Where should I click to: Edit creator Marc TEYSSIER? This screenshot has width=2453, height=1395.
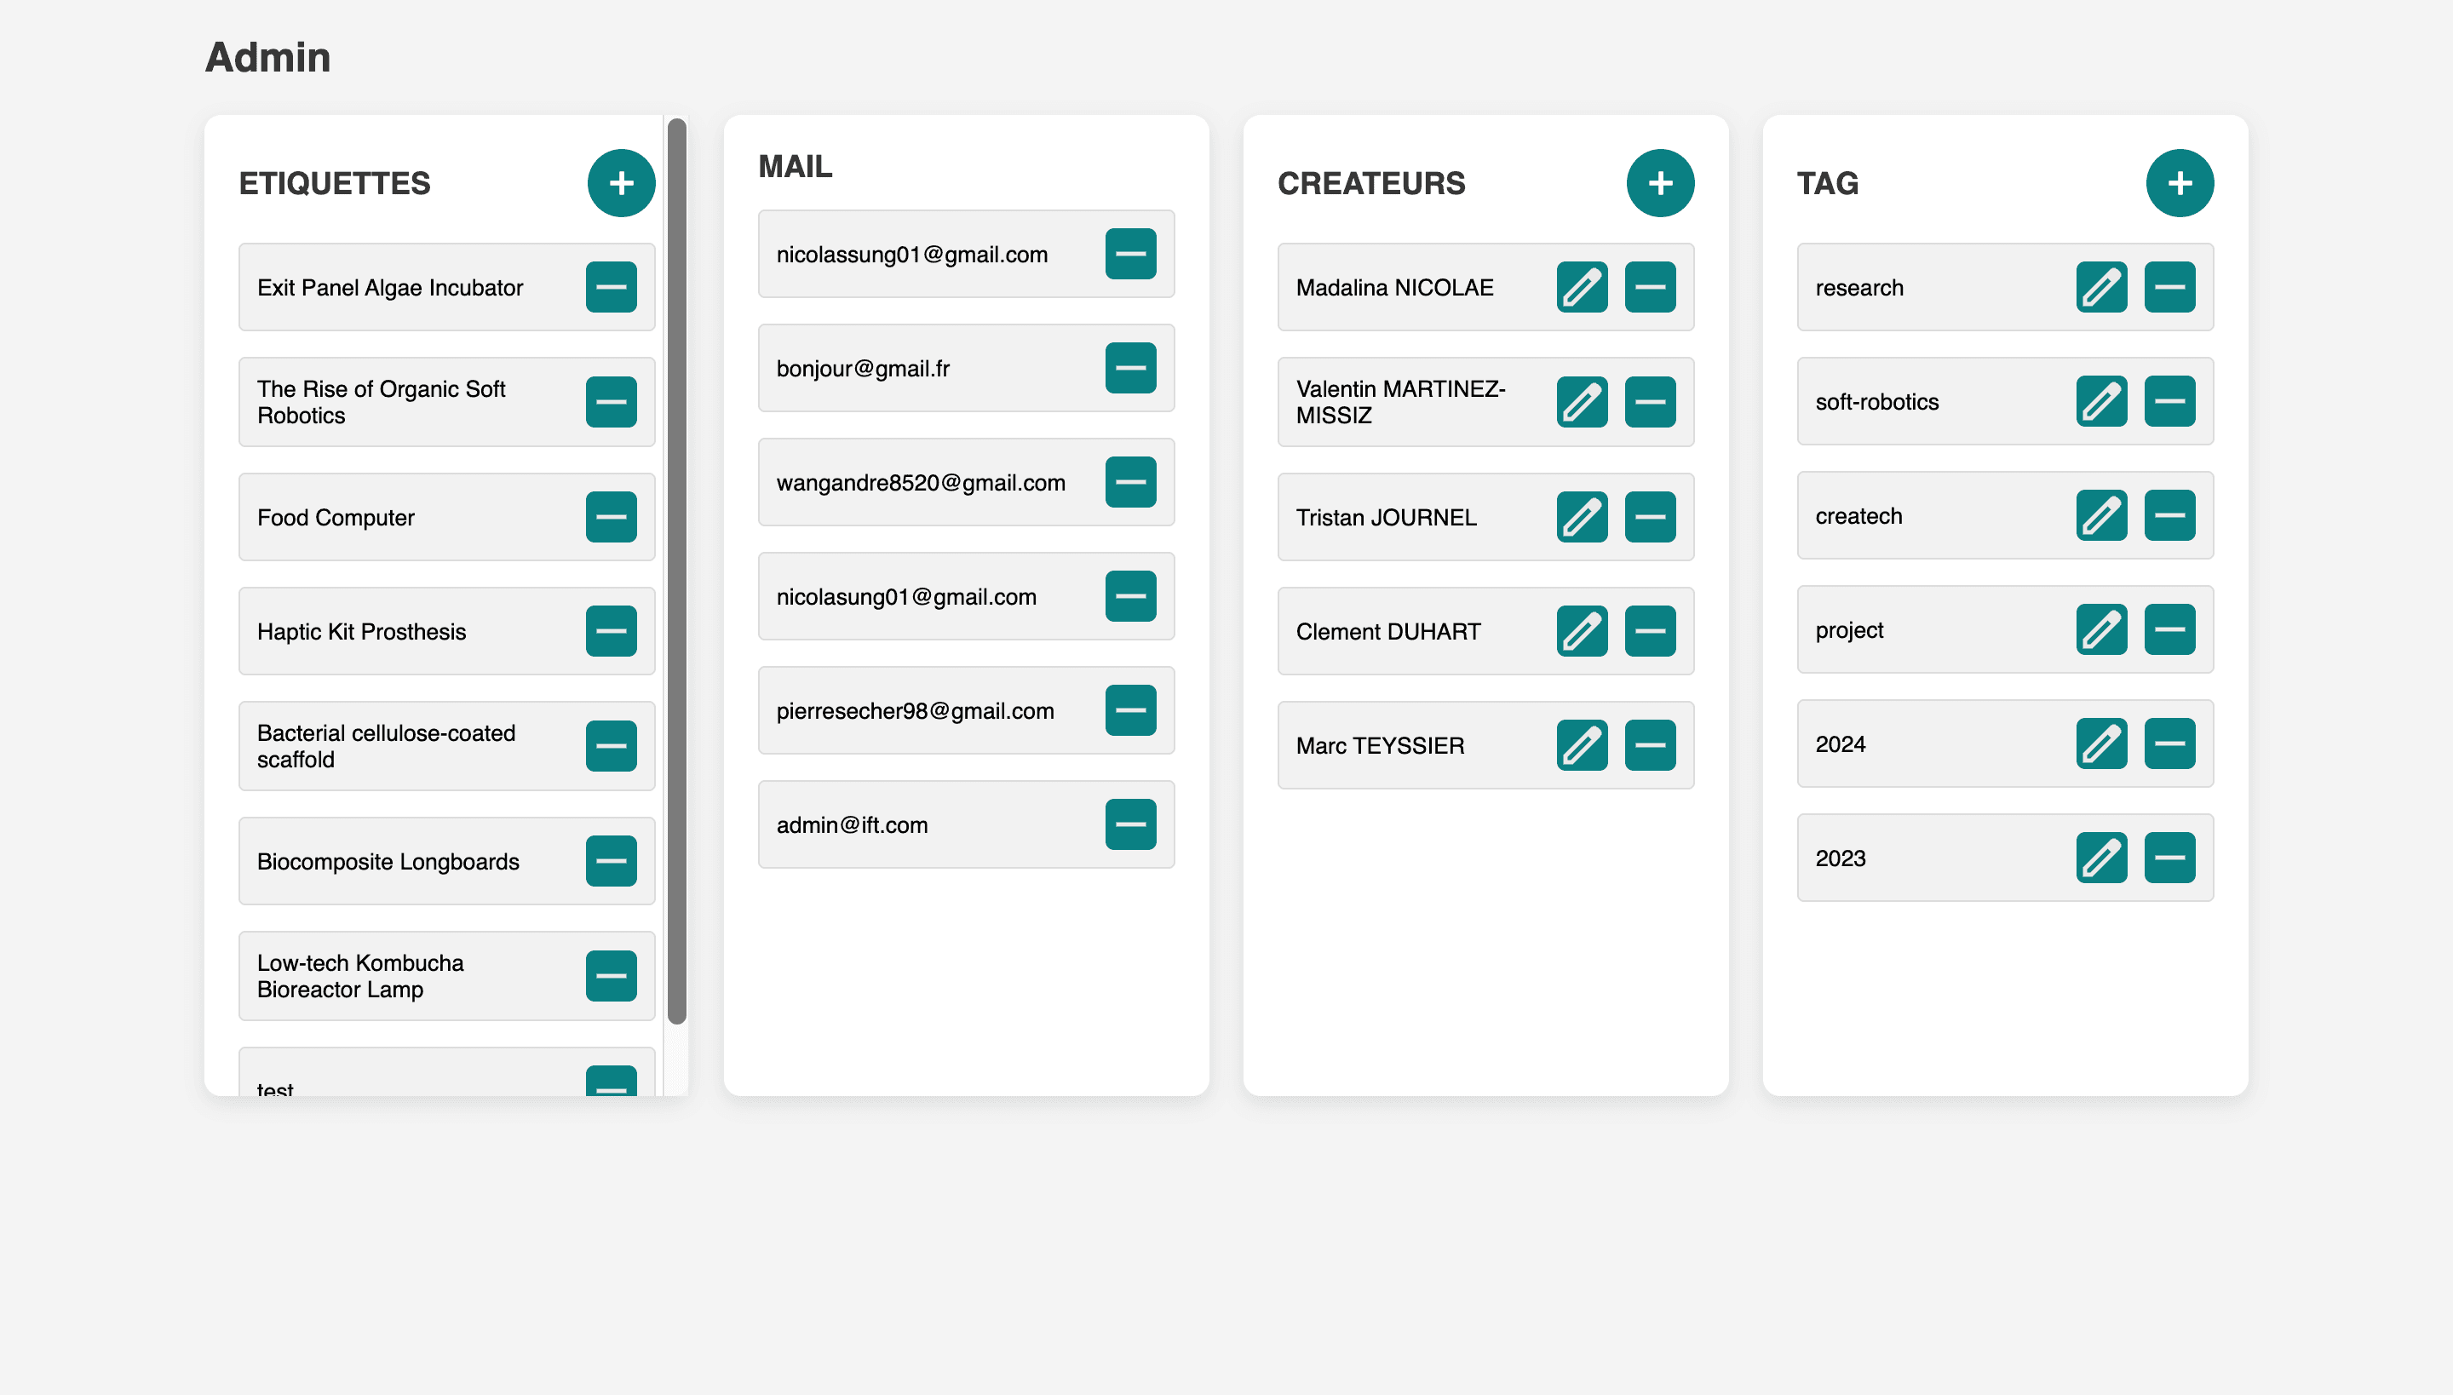click(x=1582, y=745)
